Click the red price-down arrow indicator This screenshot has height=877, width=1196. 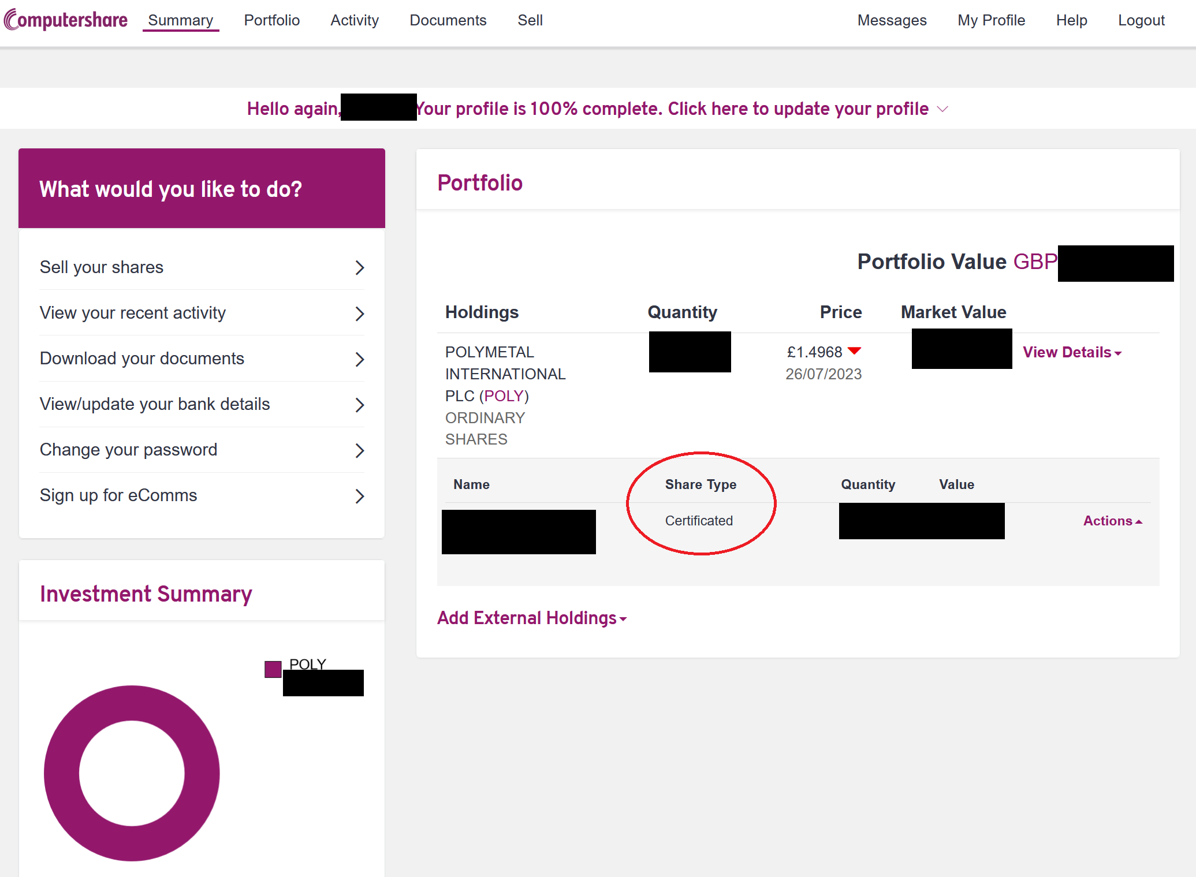pos(854,351)
